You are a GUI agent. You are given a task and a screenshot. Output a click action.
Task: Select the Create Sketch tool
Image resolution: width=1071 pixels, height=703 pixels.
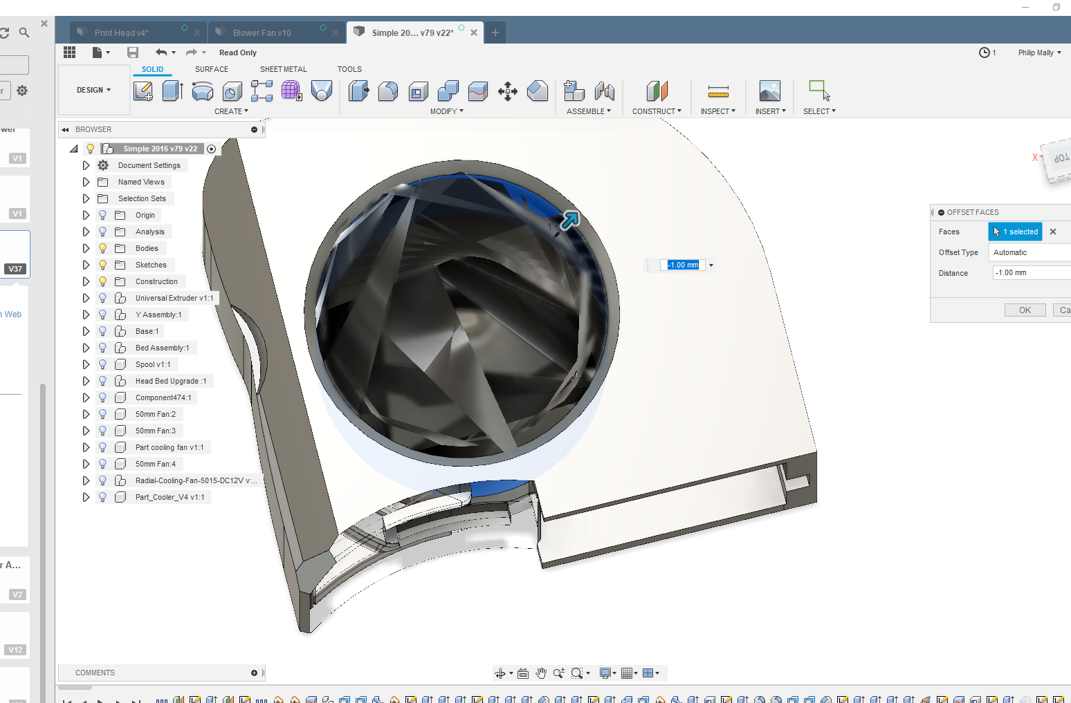tap(143, 91)
